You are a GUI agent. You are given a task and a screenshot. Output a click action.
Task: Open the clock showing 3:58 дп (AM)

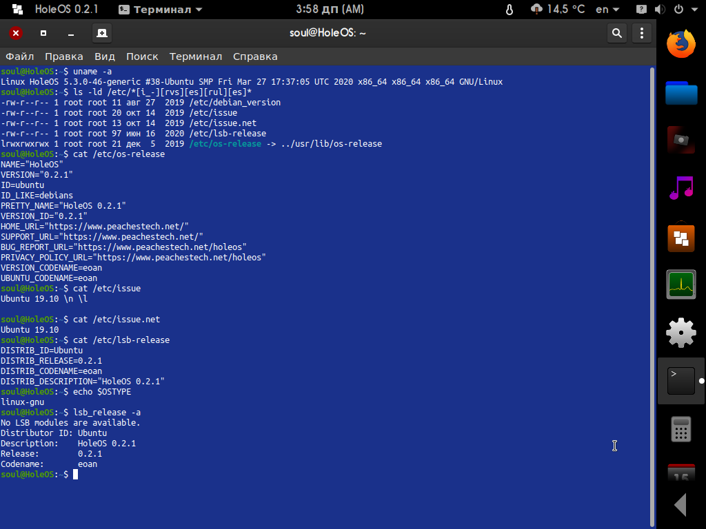coord(330,9)
